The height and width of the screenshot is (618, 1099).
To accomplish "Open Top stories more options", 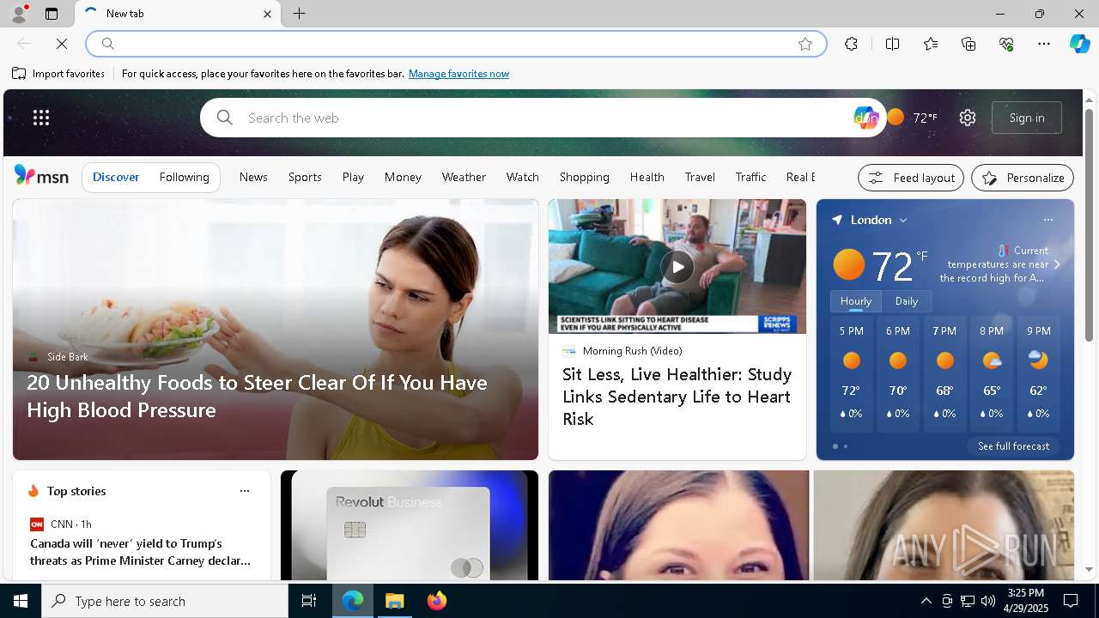I will (x=245, y=491).
